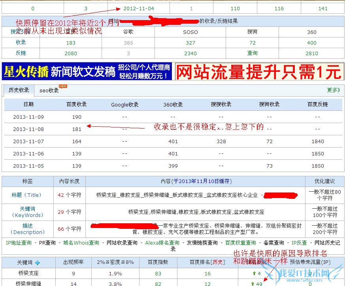Click 查询 in the 搜狗 反链 cell

coord(253,53)
